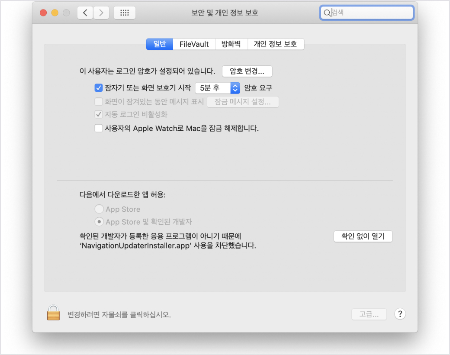Viewport: 450px width, 355px height.
Task: Toggle 화면이 잠겨있는 동안 메시지 표시 checkbox
Action: [98, 102]
